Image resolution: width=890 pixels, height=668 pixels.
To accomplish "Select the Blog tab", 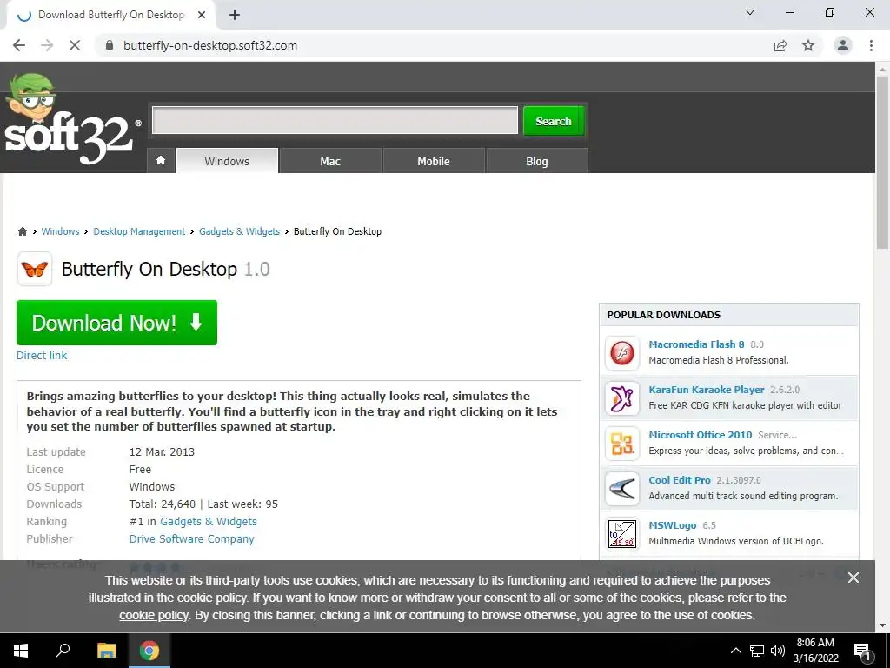I will [537, 161].
